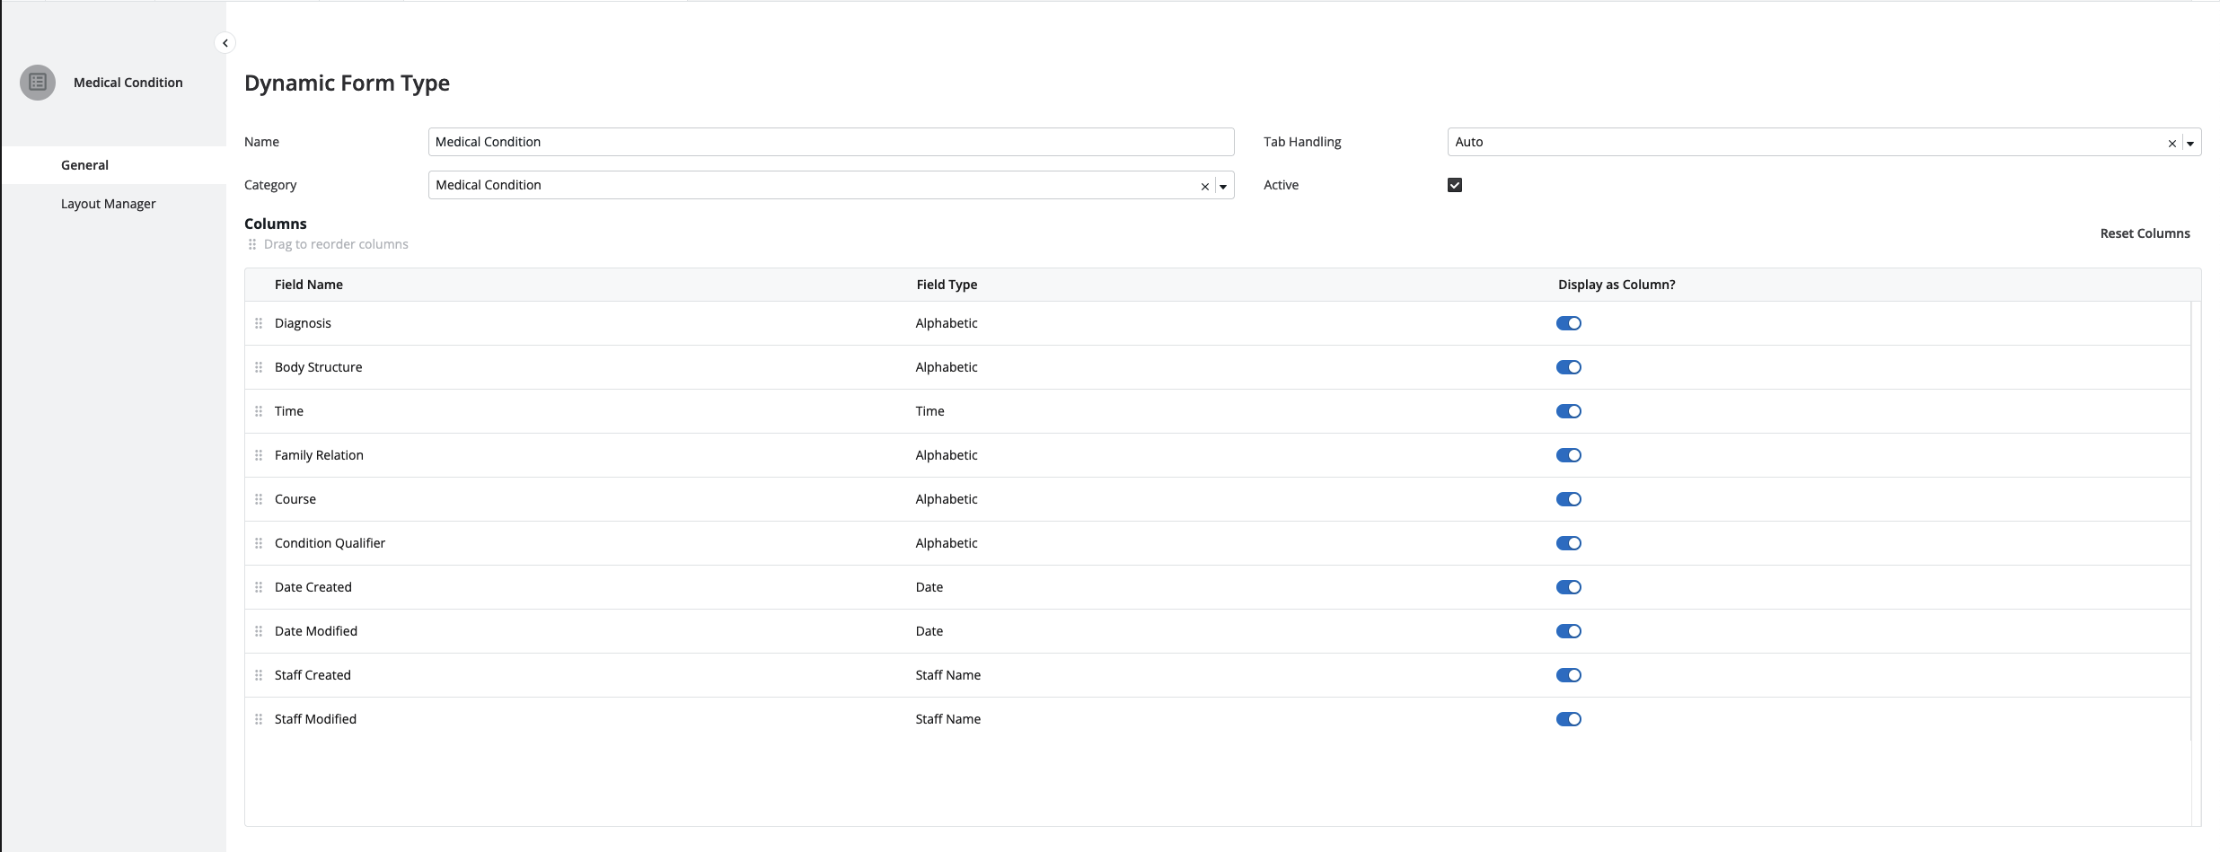Toggle Display as Column for Body Structure
2220x852 pixels.
1569,367
